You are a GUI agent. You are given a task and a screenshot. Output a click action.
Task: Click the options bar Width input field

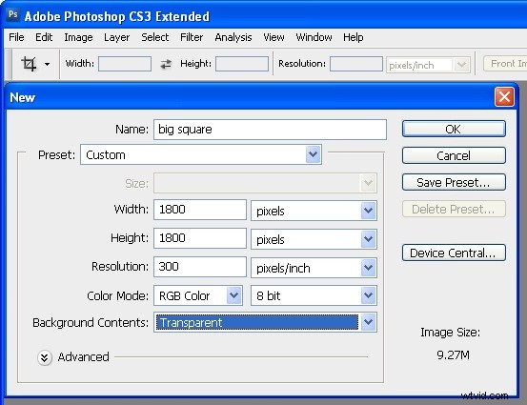point(125,64)
